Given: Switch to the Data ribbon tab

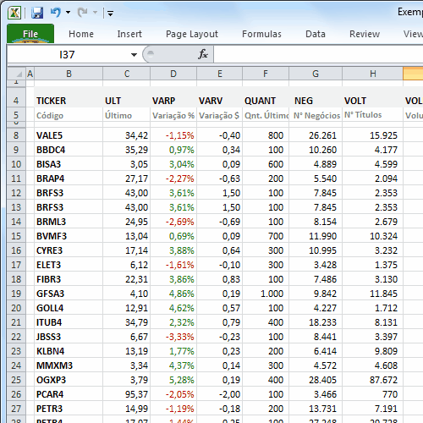Looking at the screenshot, I should point(316,34).
